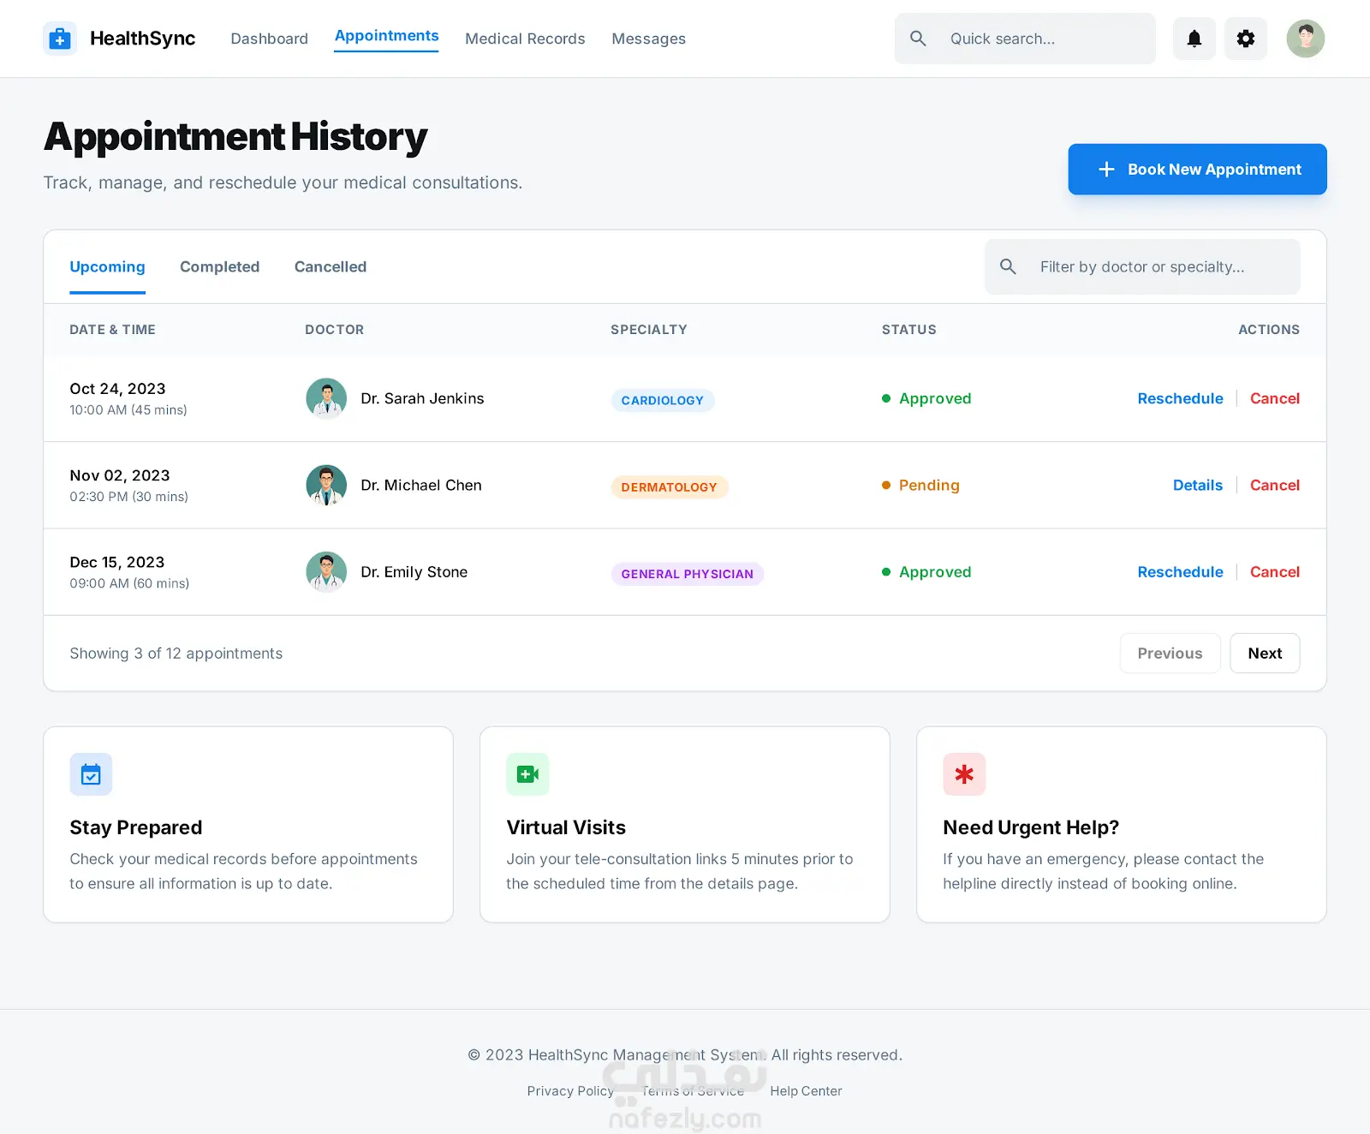This screenshot has height=1134, width=1370.
Task: Click the Dr. Emily Stone name
Action: (414, 572)
